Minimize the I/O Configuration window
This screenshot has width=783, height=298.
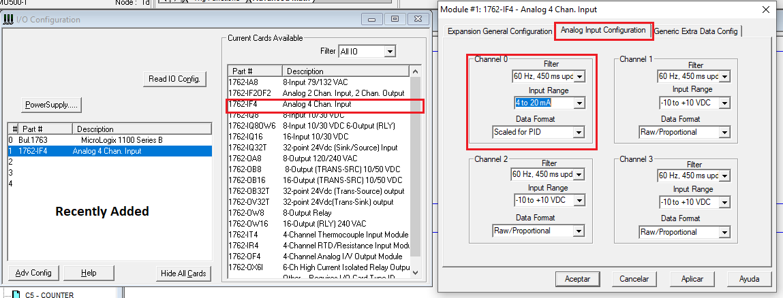[x=372, y=20]
